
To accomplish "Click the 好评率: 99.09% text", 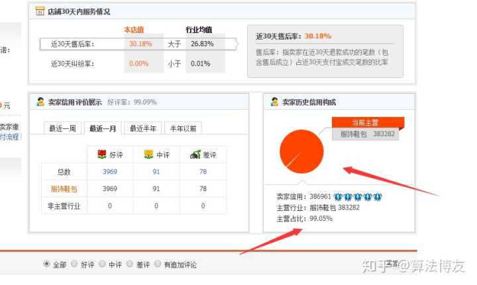I will coord(132,102).
